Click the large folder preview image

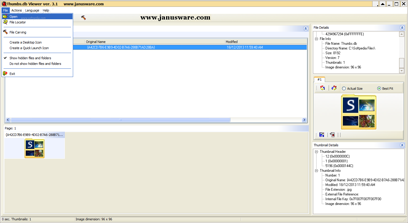click(x=359, y=112)
